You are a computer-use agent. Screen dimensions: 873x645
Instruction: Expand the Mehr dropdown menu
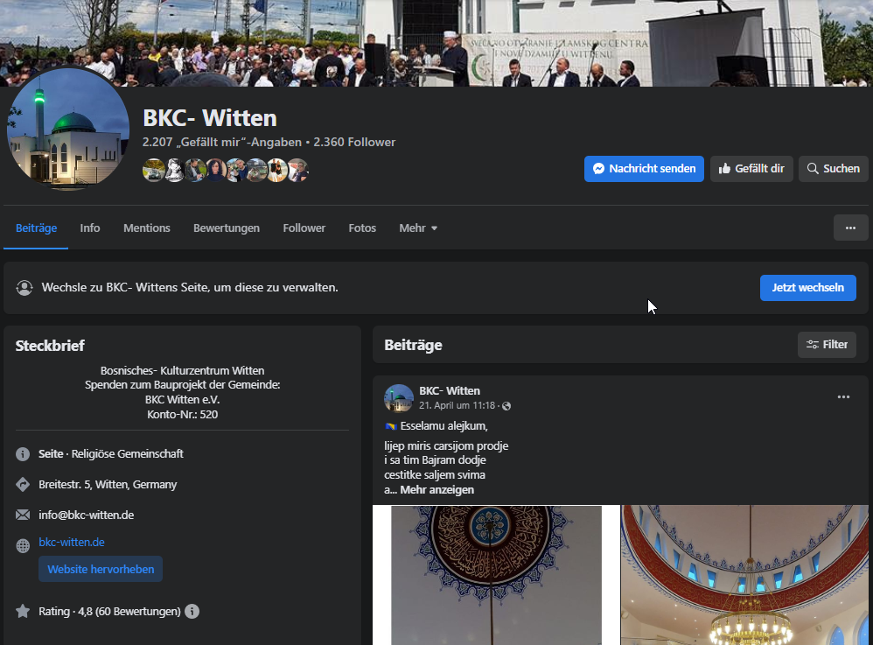(418, 228)
